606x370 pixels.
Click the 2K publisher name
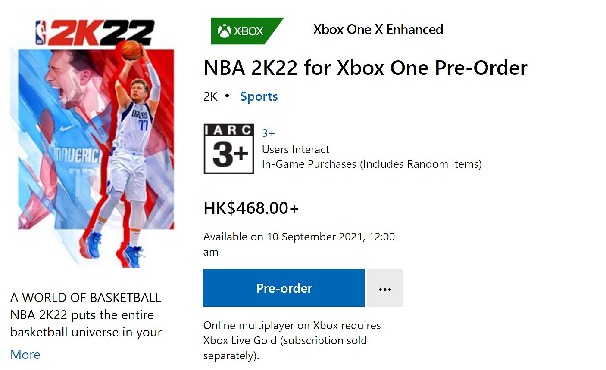[x=210, y=96]
